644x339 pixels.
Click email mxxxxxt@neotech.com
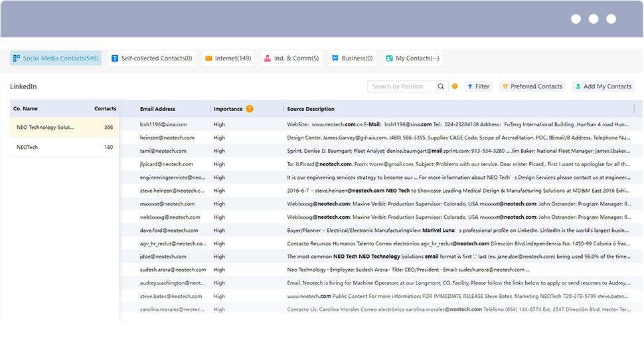(167, 204)
